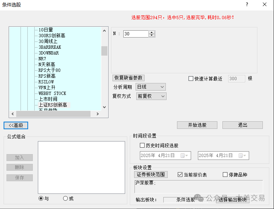Select the NR7 formula
The image size is (274, 209).
point(42,58)
